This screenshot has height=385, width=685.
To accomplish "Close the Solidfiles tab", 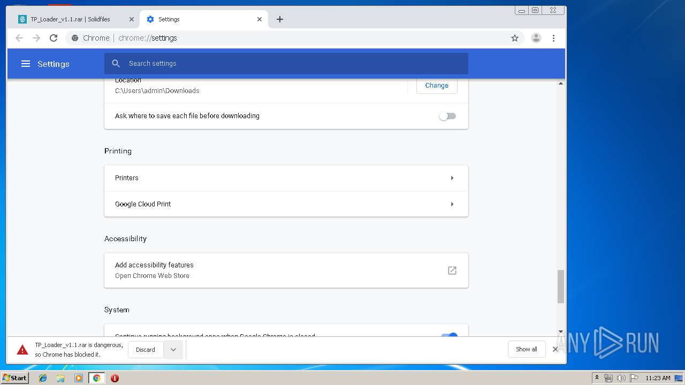I will tap(132, 19).
